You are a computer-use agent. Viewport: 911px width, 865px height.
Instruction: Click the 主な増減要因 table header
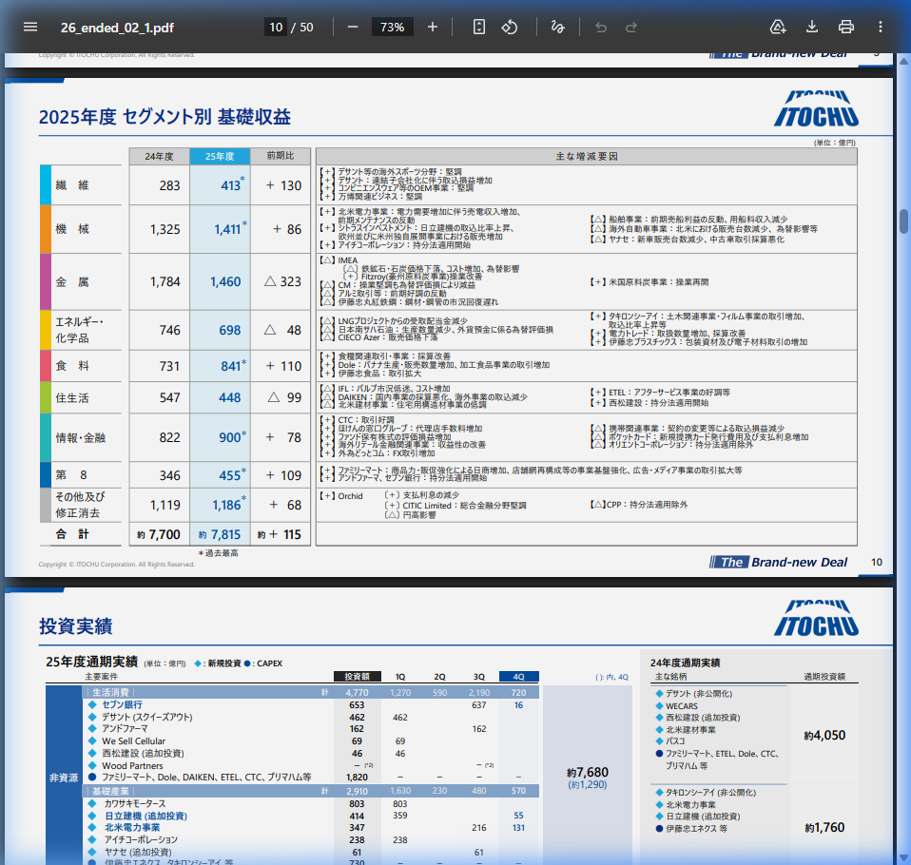pyautogui.click(x=586, y=156)
